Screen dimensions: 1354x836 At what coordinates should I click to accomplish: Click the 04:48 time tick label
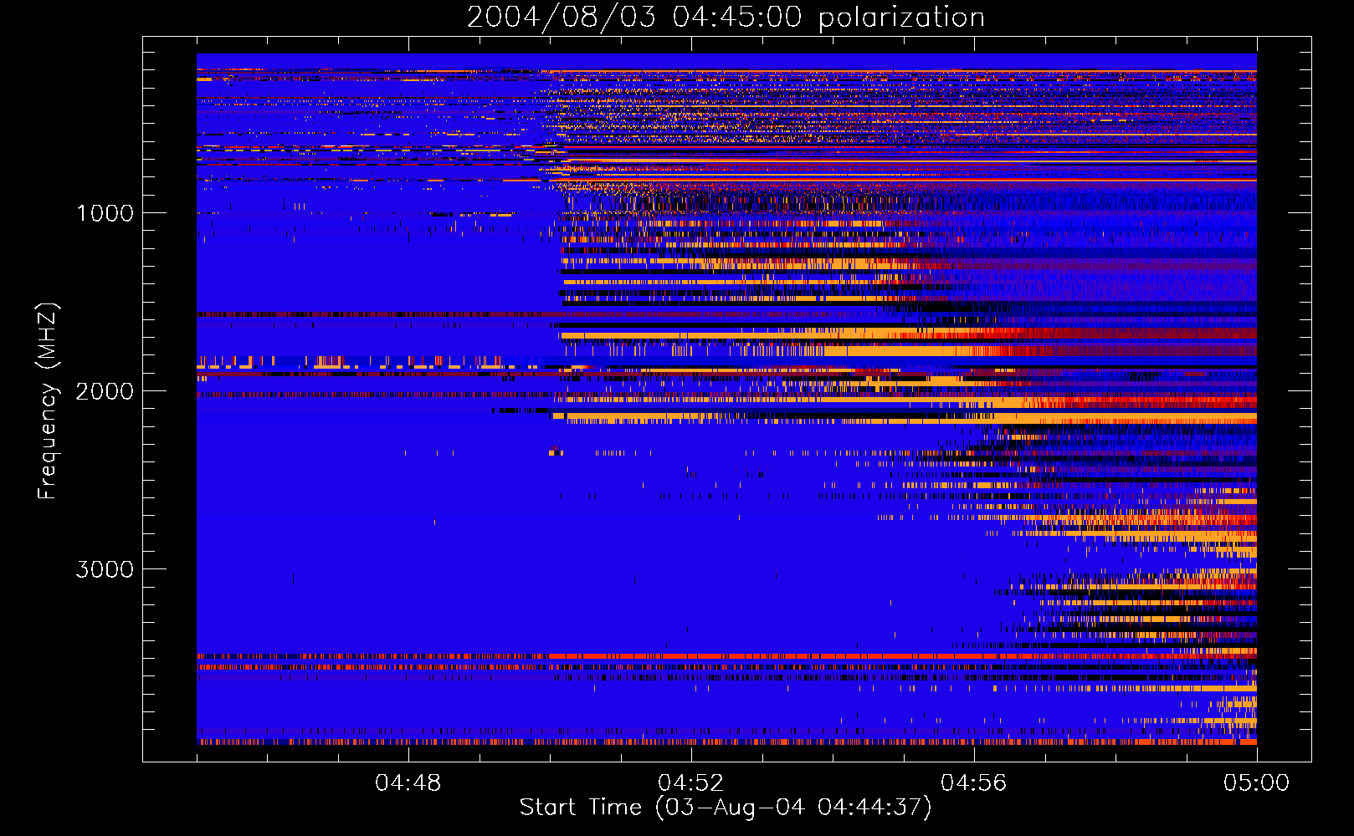408,783
